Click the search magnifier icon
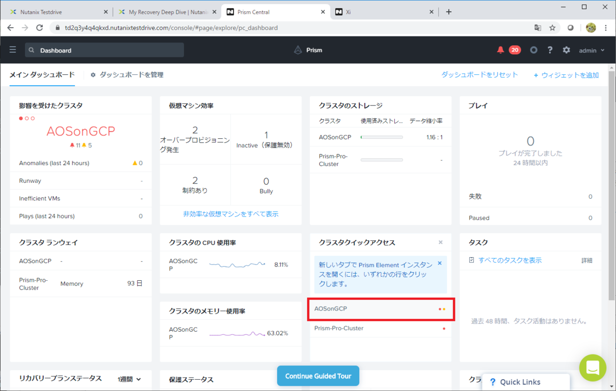Viewport: 616px width, 391px height. pos(32,50)
